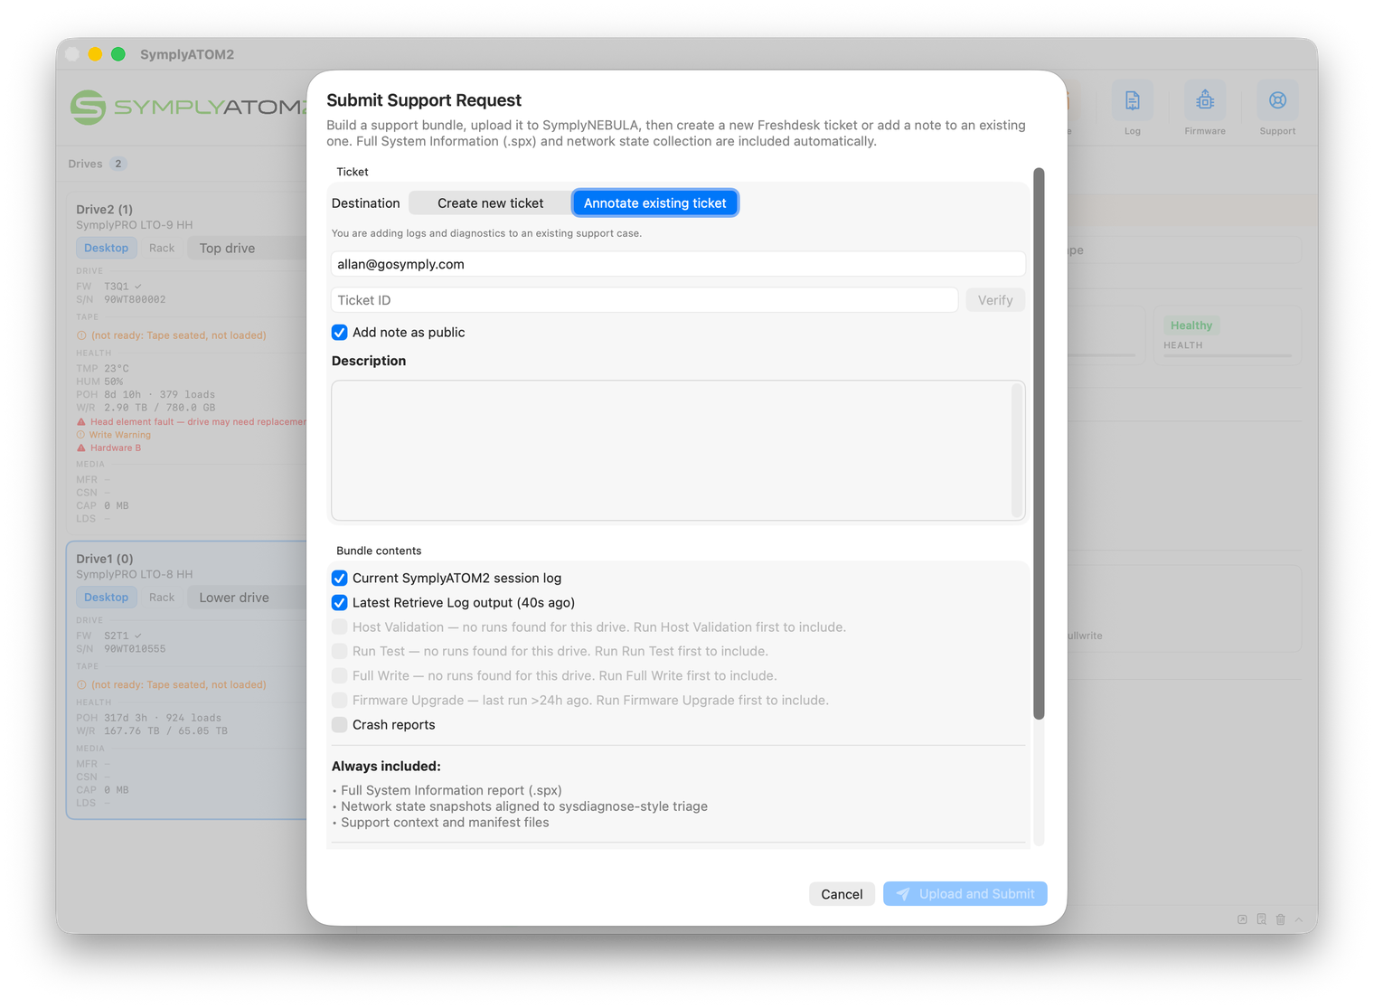This screenshot has height=1008, width=1374.
Task: Open Drive1 'Lower drive' position dropdown
Action: [x=247, y=598]
